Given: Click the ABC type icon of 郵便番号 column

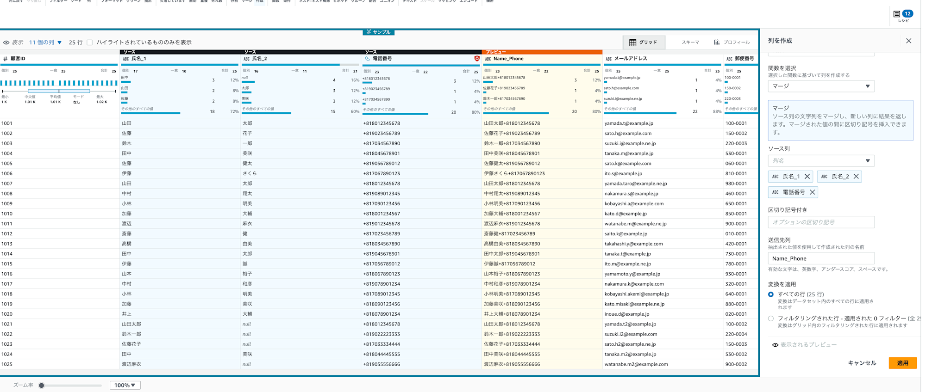Looking at the screenshot, I should (729, 59).
